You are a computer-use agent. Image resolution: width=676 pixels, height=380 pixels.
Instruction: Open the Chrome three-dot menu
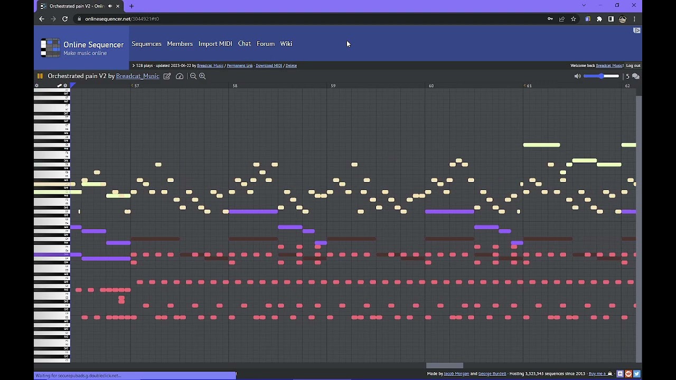click(x=634, y=19)
